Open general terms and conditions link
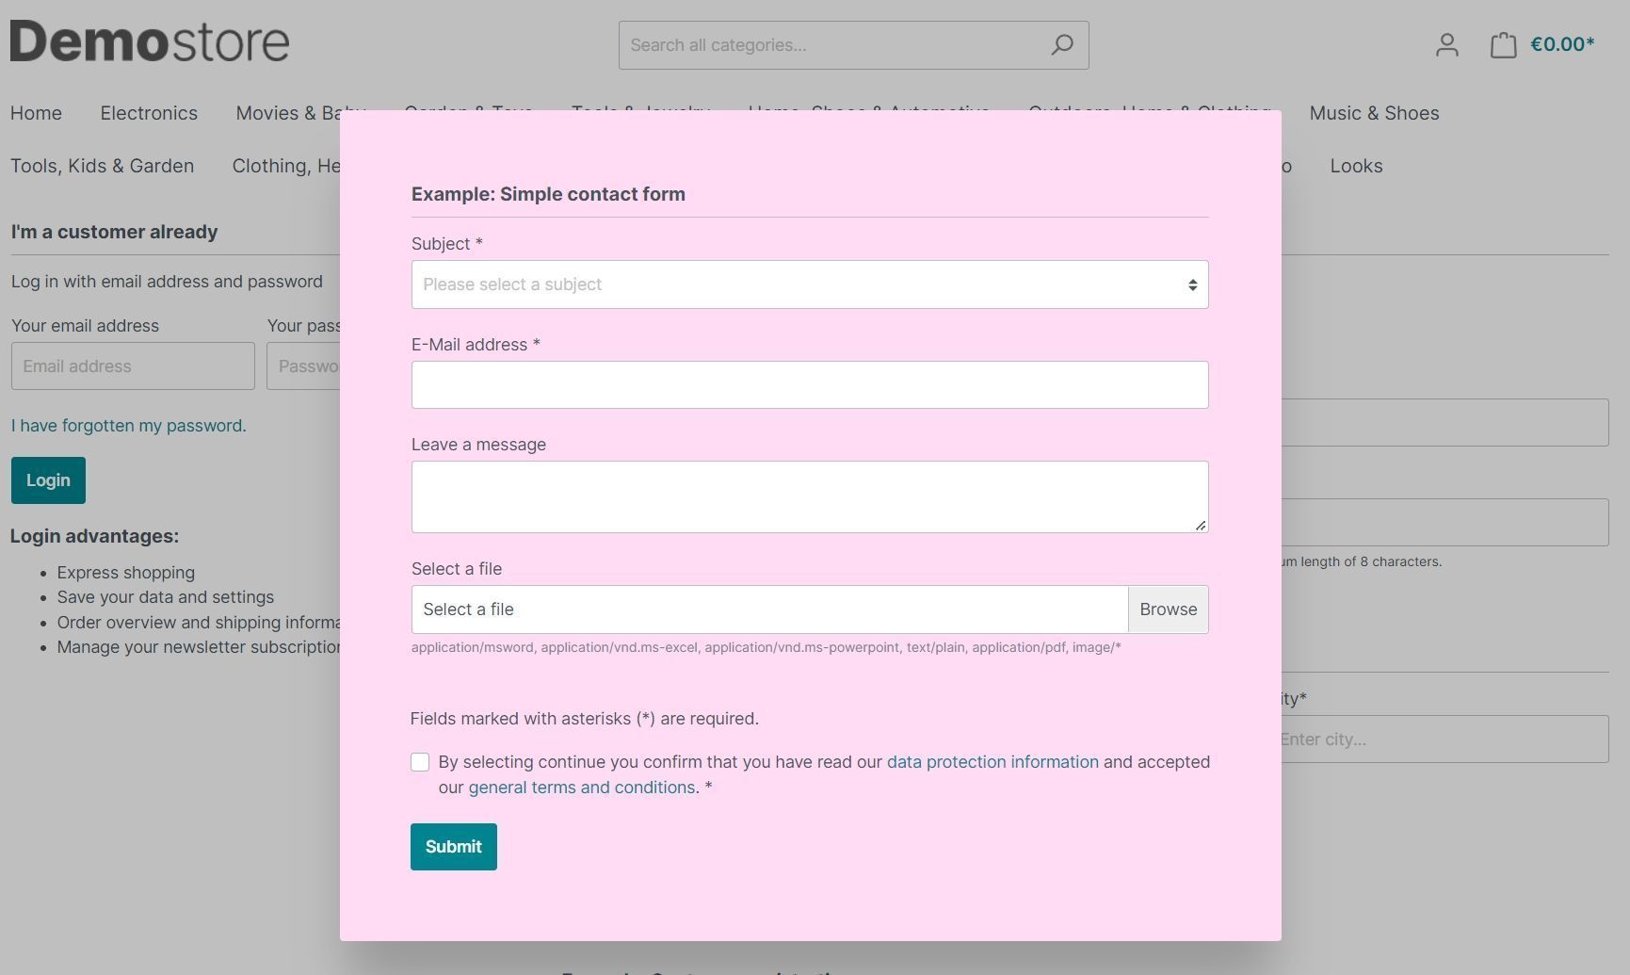1630x975 pixels. click(x=581, y=788)
